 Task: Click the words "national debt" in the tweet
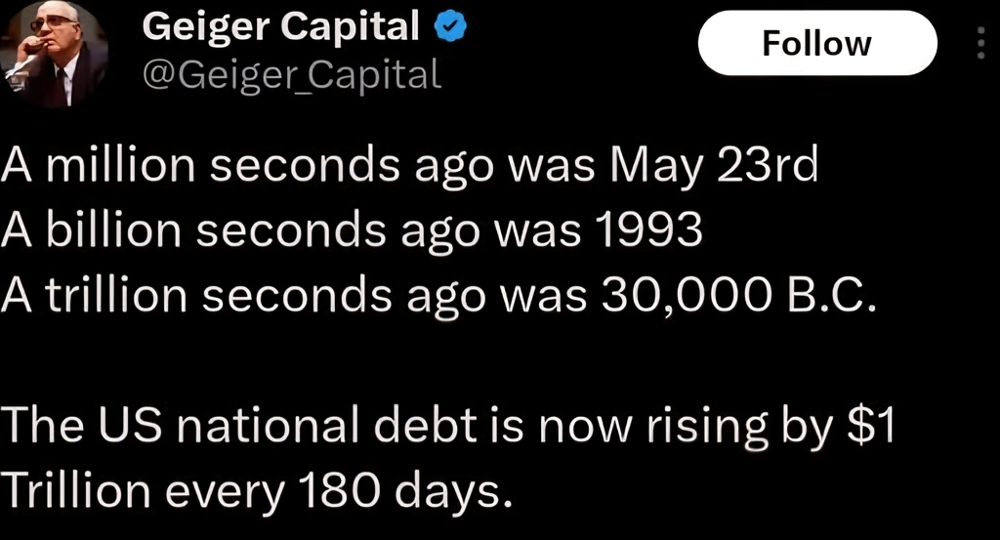[326, 425]
